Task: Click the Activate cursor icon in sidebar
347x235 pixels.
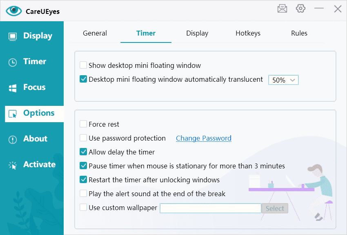Action: click(x=13, y=165)
